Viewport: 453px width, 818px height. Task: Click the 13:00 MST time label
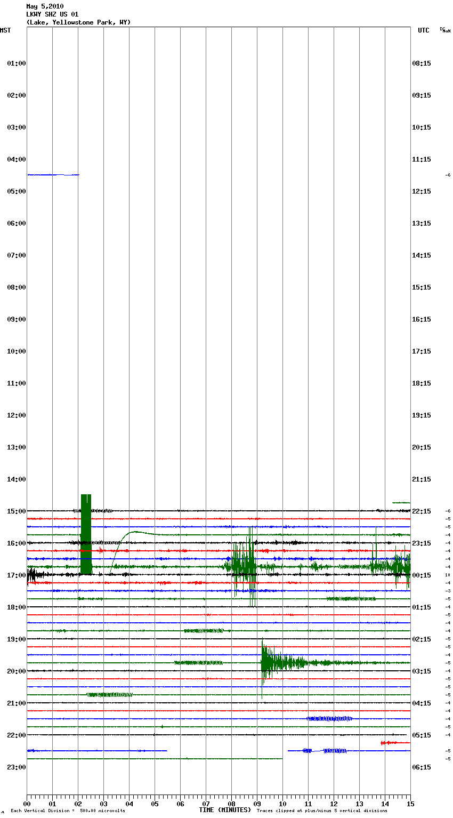pyautogui.click(x=17, y=447)
